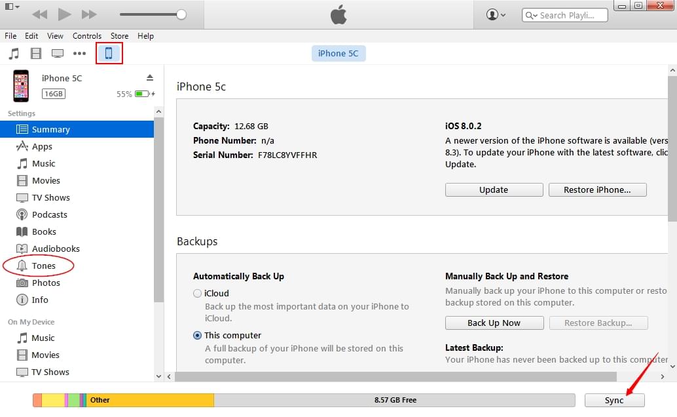677x417 pixels.
Task: Select the iCloud backup option
Action: pyautogui.click(x=198, y=294)
